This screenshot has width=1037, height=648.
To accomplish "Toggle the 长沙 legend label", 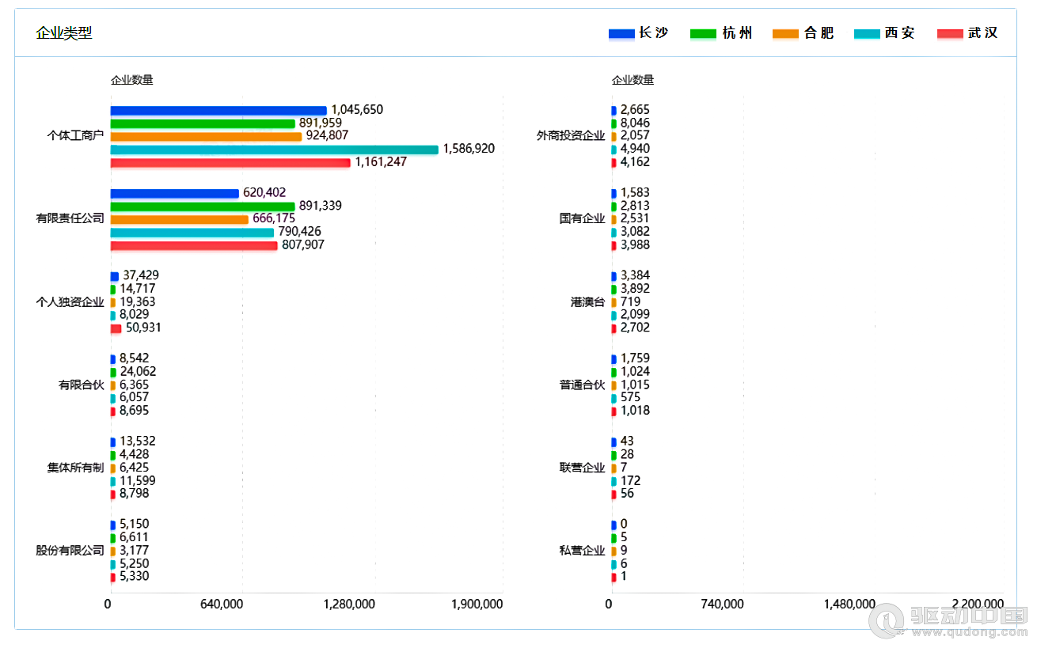I will point(654,33).
